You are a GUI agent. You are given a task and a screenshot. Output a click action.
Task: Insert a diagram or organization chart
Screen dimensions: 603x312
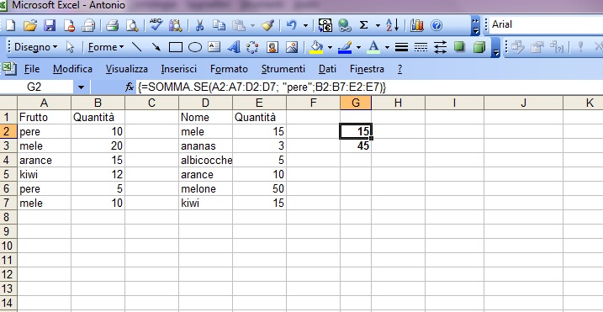pos(252,47)
